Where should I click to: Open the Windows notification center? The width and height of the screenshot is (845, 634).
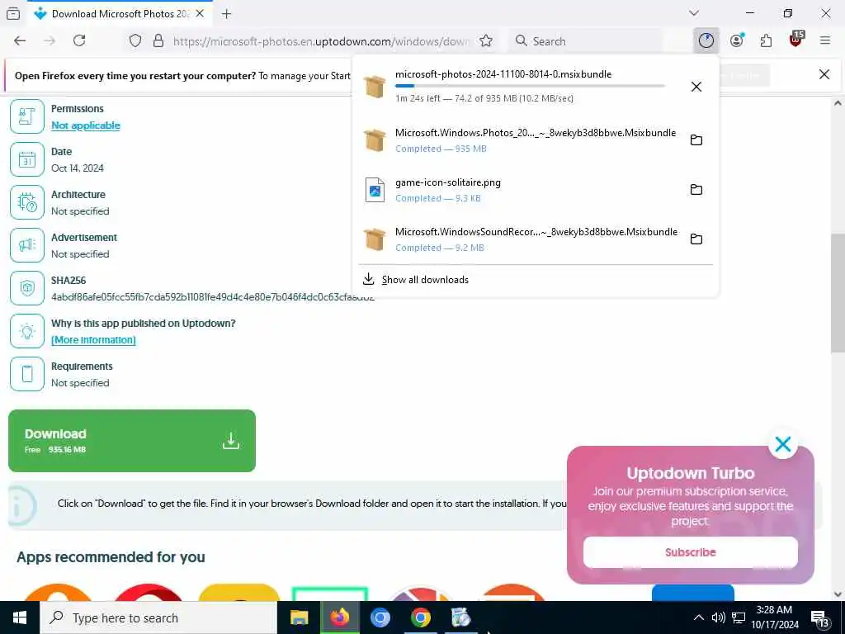[819, 619]
